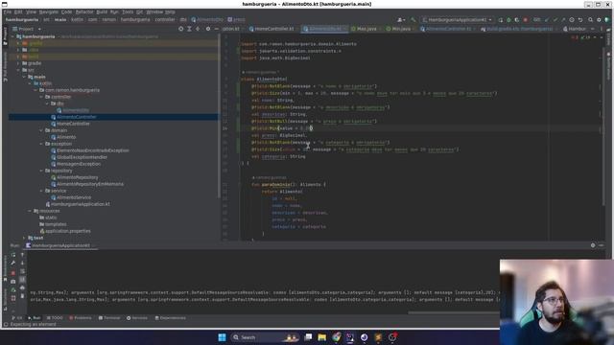Click the print icon in the Run panel
The width and height of the screenshot is (614, 345).
point(22,287)
